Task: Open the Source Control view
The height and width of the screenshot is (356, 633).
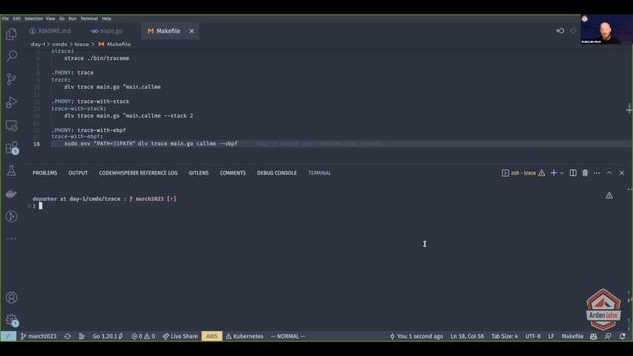Action: (11, 79)
